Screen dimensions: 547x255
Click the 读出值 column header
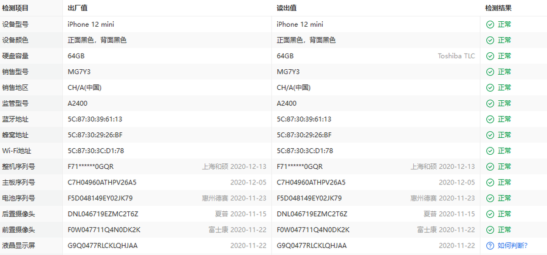click(x=287, y=8)
